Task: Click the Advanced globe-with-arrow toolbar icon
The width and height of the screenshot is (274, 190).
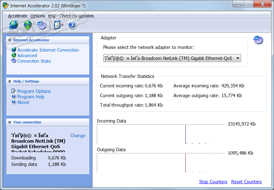Action: 28,25
